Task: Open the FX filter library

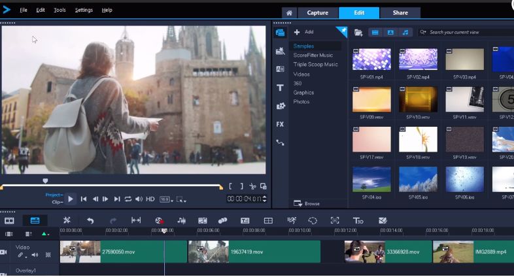Action: pyautogui.click(x=280, y=124)
